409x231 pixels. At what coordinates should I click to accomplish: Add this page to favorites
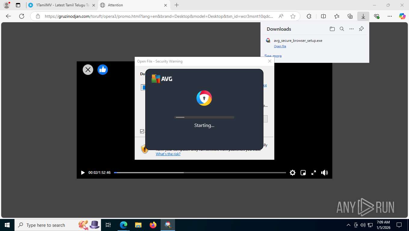click(293, 16)
